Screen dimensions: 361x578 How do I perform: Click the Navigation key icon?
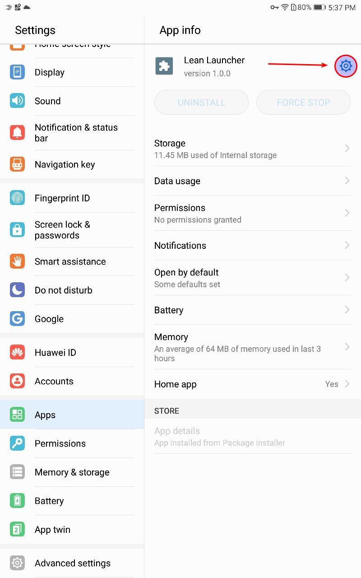pyautogui.click(x=17, y=164)
